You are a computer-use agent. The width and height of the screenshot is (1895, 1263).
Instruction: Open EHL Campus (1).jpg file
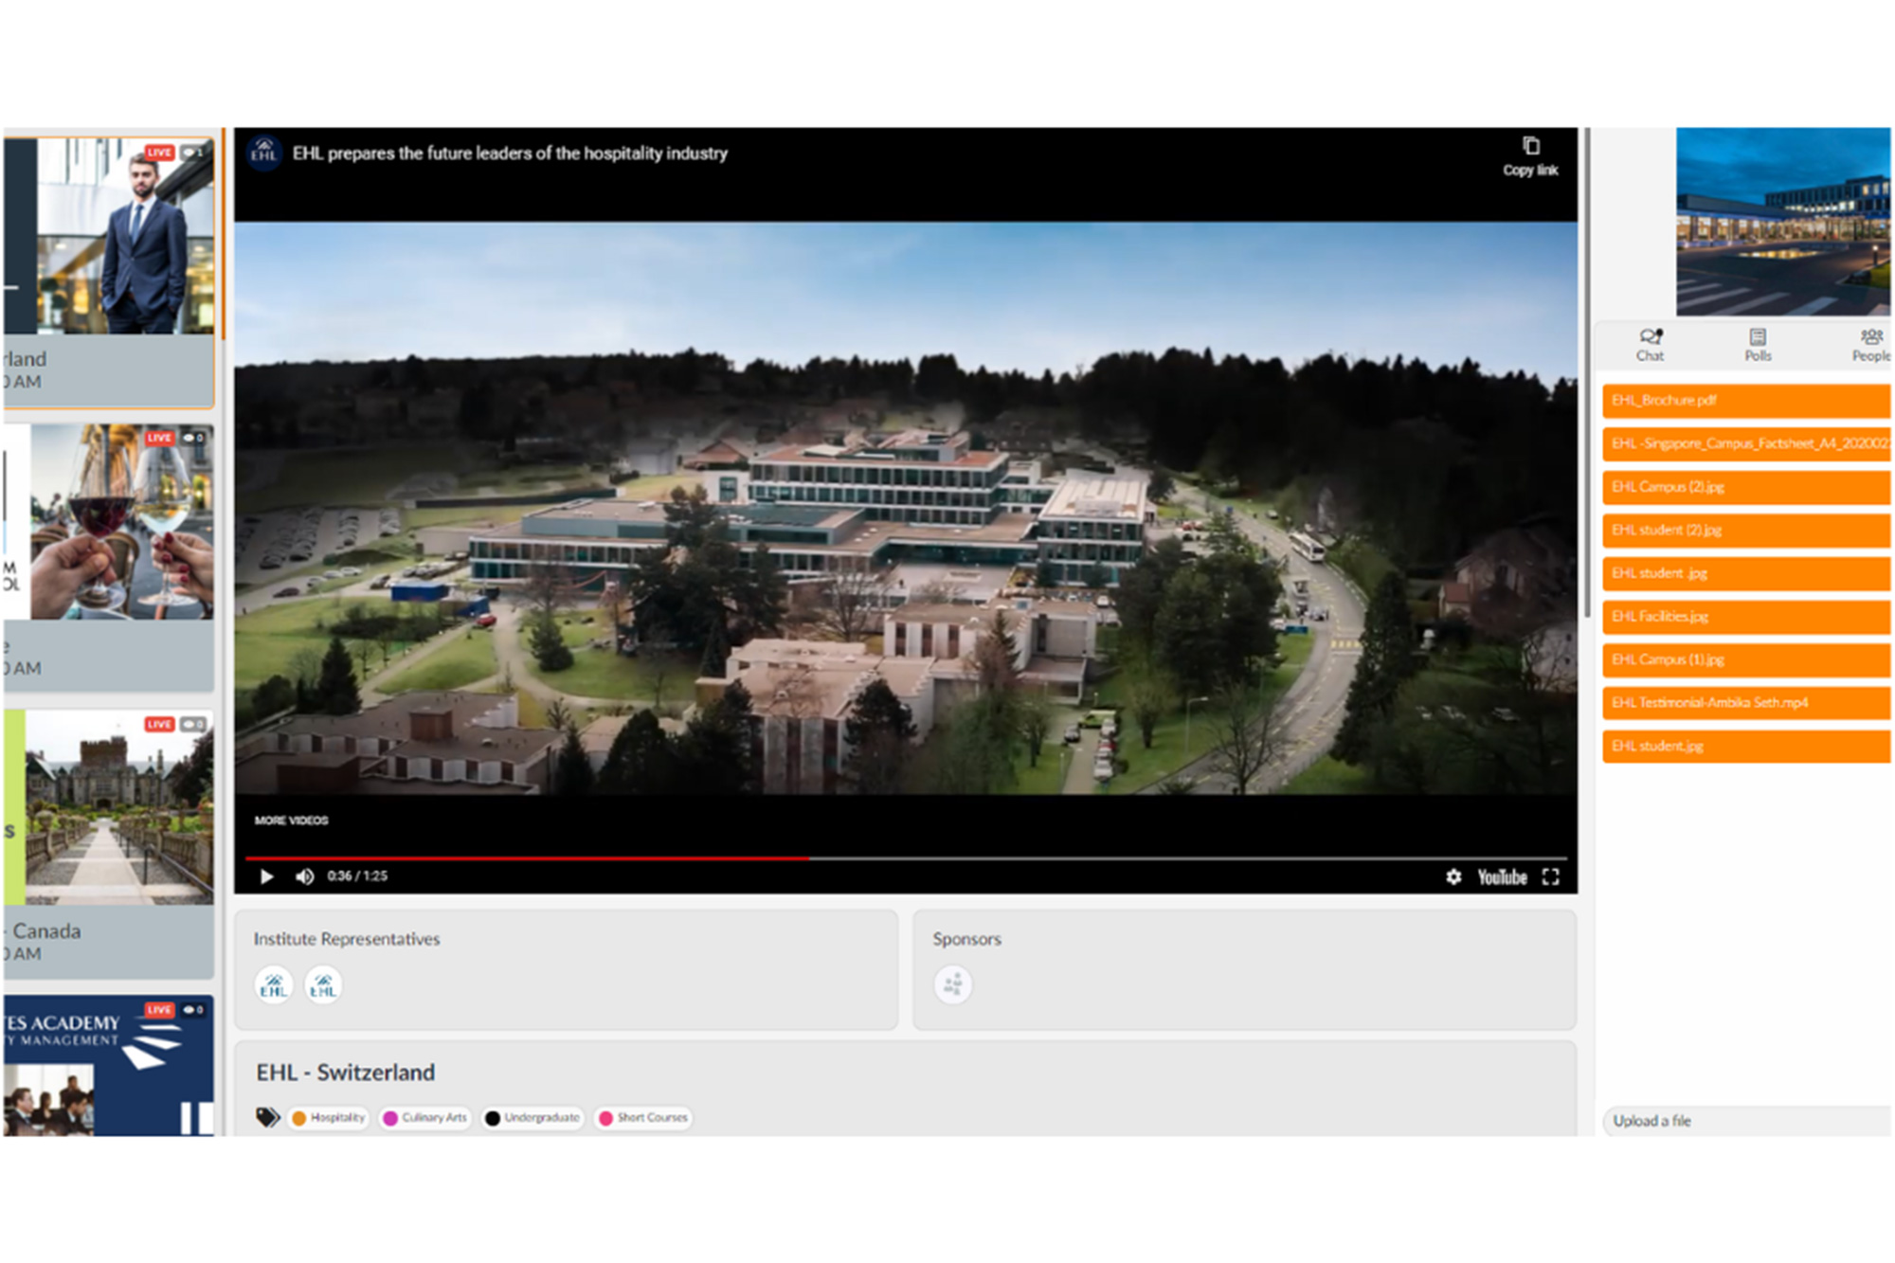[x=1746, y=659]
